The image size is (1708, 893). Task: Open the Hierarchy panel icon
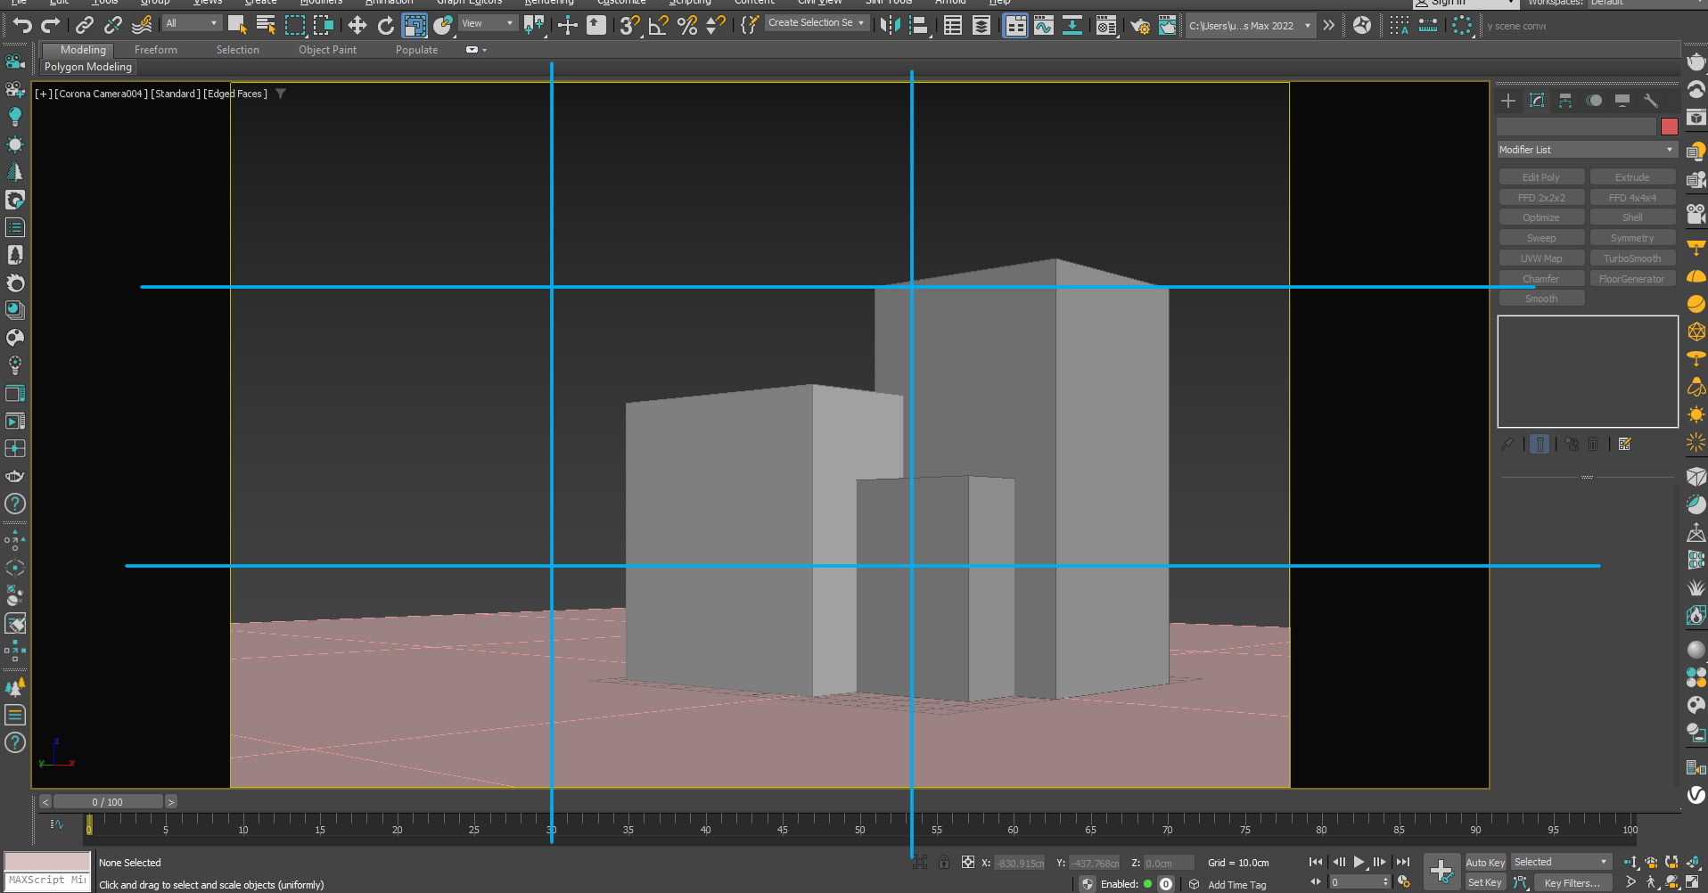1565,101
